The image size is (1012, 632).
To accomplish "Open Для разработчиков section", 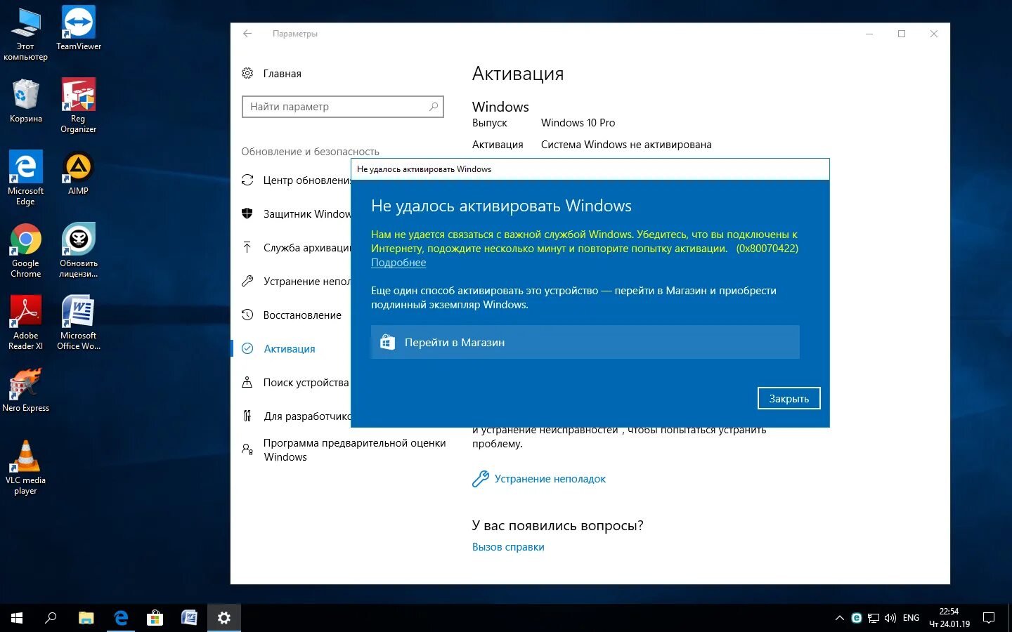I will point(296,416).
